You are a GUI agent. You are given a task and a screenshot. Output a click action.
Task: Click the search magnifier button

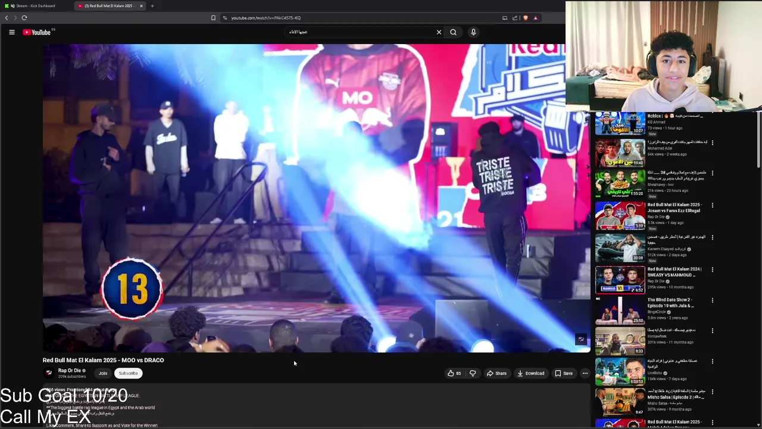[453, 32]
